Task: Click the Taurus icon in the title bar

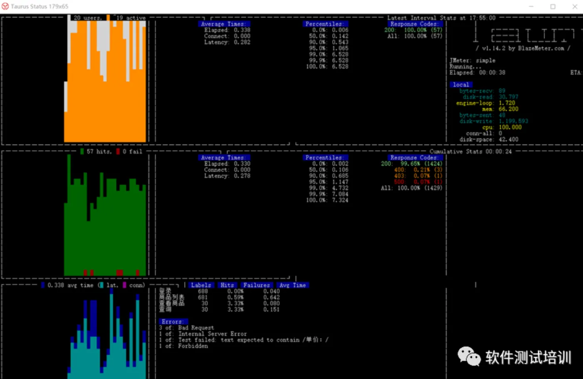Action: point(5,6)
